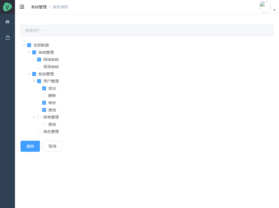Open the dashboard gauge sidebar icon
Viewport: 279px width, 208px height.
pos(7,22)
